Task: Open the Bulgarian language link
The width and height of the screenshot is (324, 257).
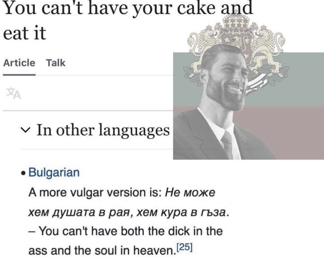Action: pos(54,172)
